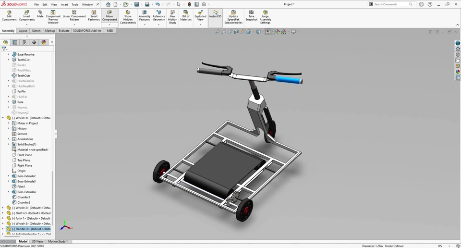Open Edit Appearance in view toolbar
Screen dimensions: 461x248
[277, 32]
